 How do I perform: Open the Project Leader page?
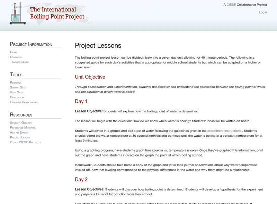click(20, 137)
